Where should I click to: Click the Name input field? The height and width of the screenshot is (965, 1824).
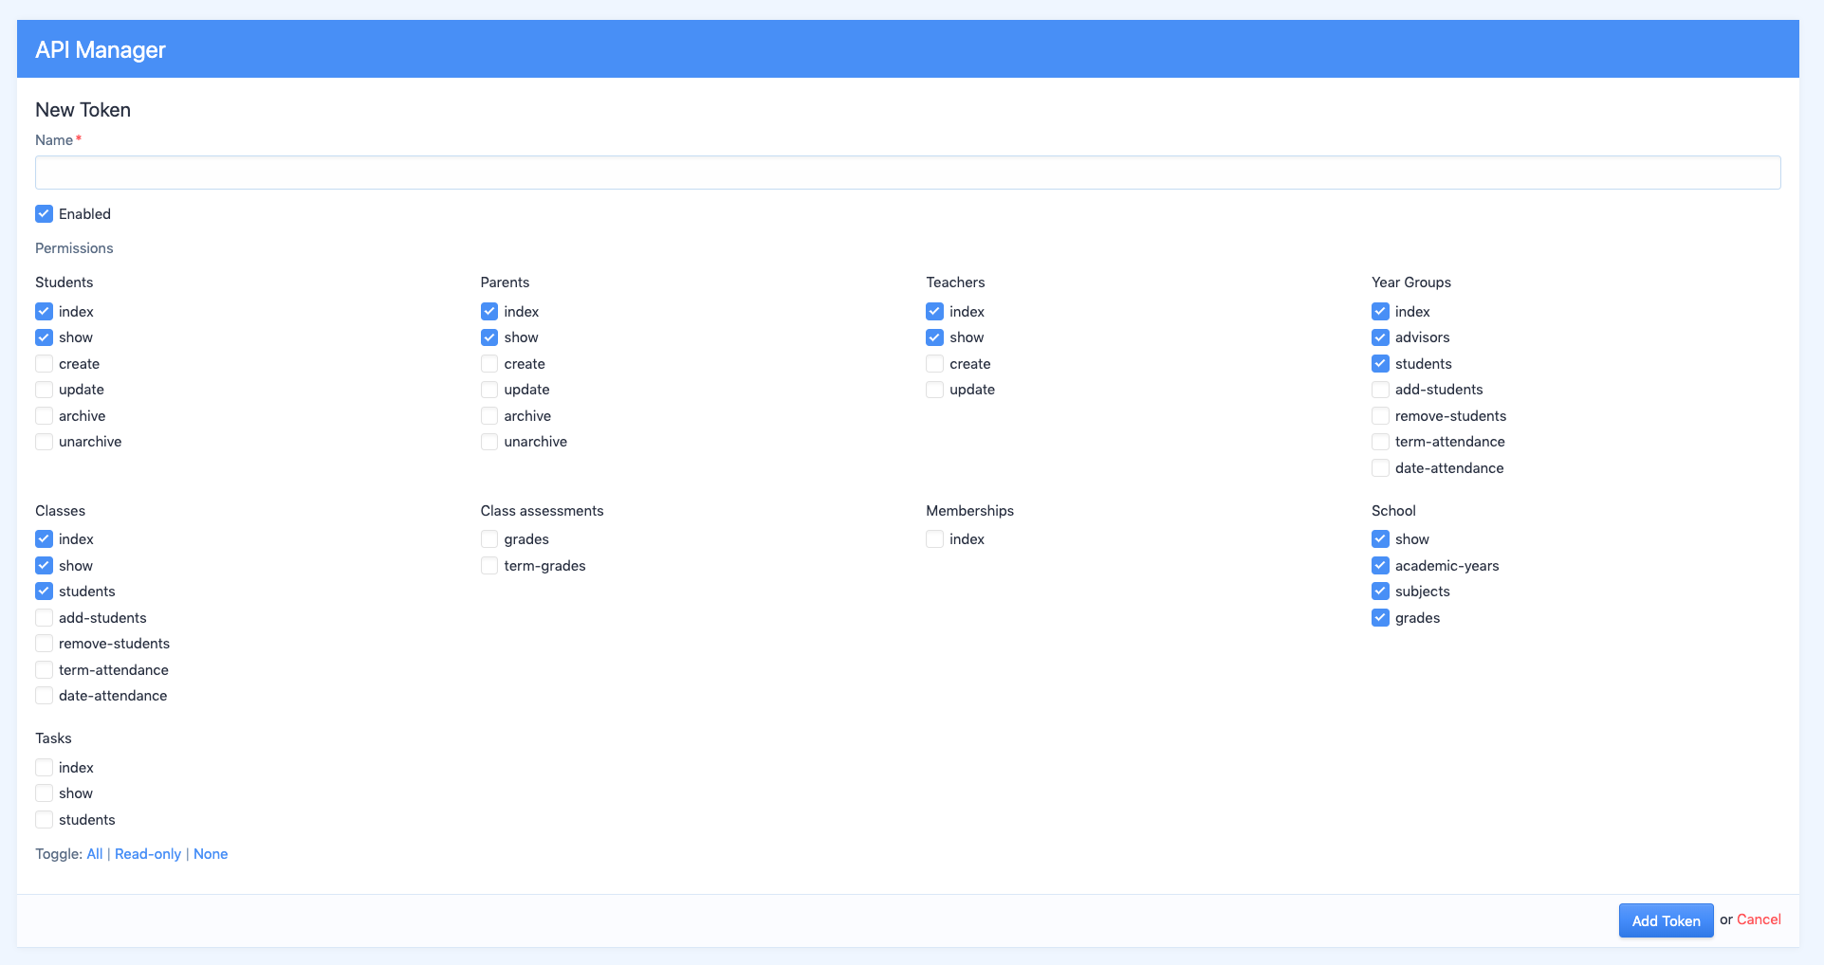(907, 173)
